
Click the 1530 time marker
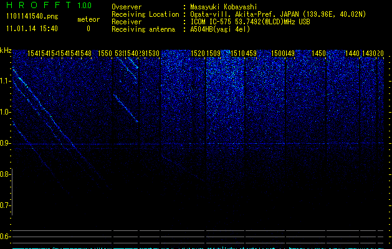152,54
